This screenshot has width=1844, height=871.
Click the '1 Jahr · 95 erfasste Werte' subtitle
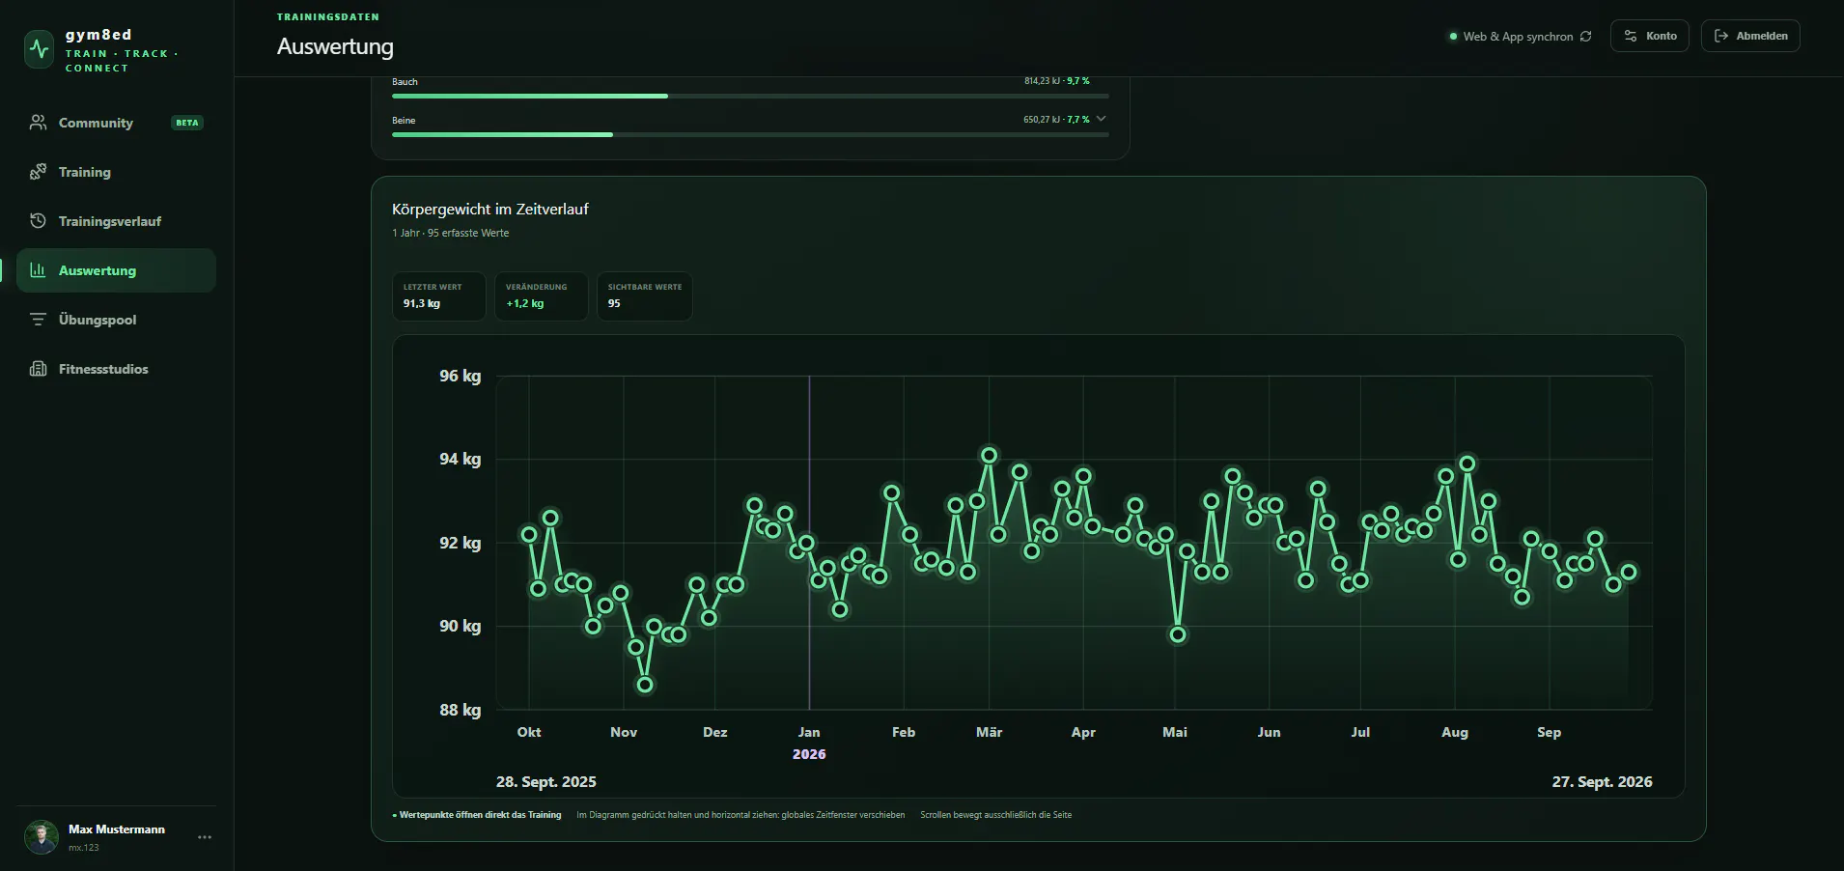450,233
